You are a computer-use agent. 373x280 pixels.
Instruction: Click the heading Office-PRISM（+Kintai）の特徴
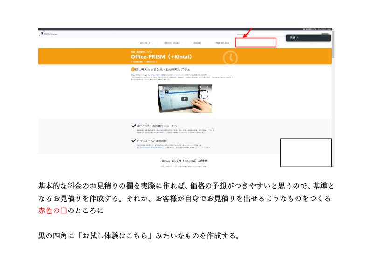pos(184,161)
